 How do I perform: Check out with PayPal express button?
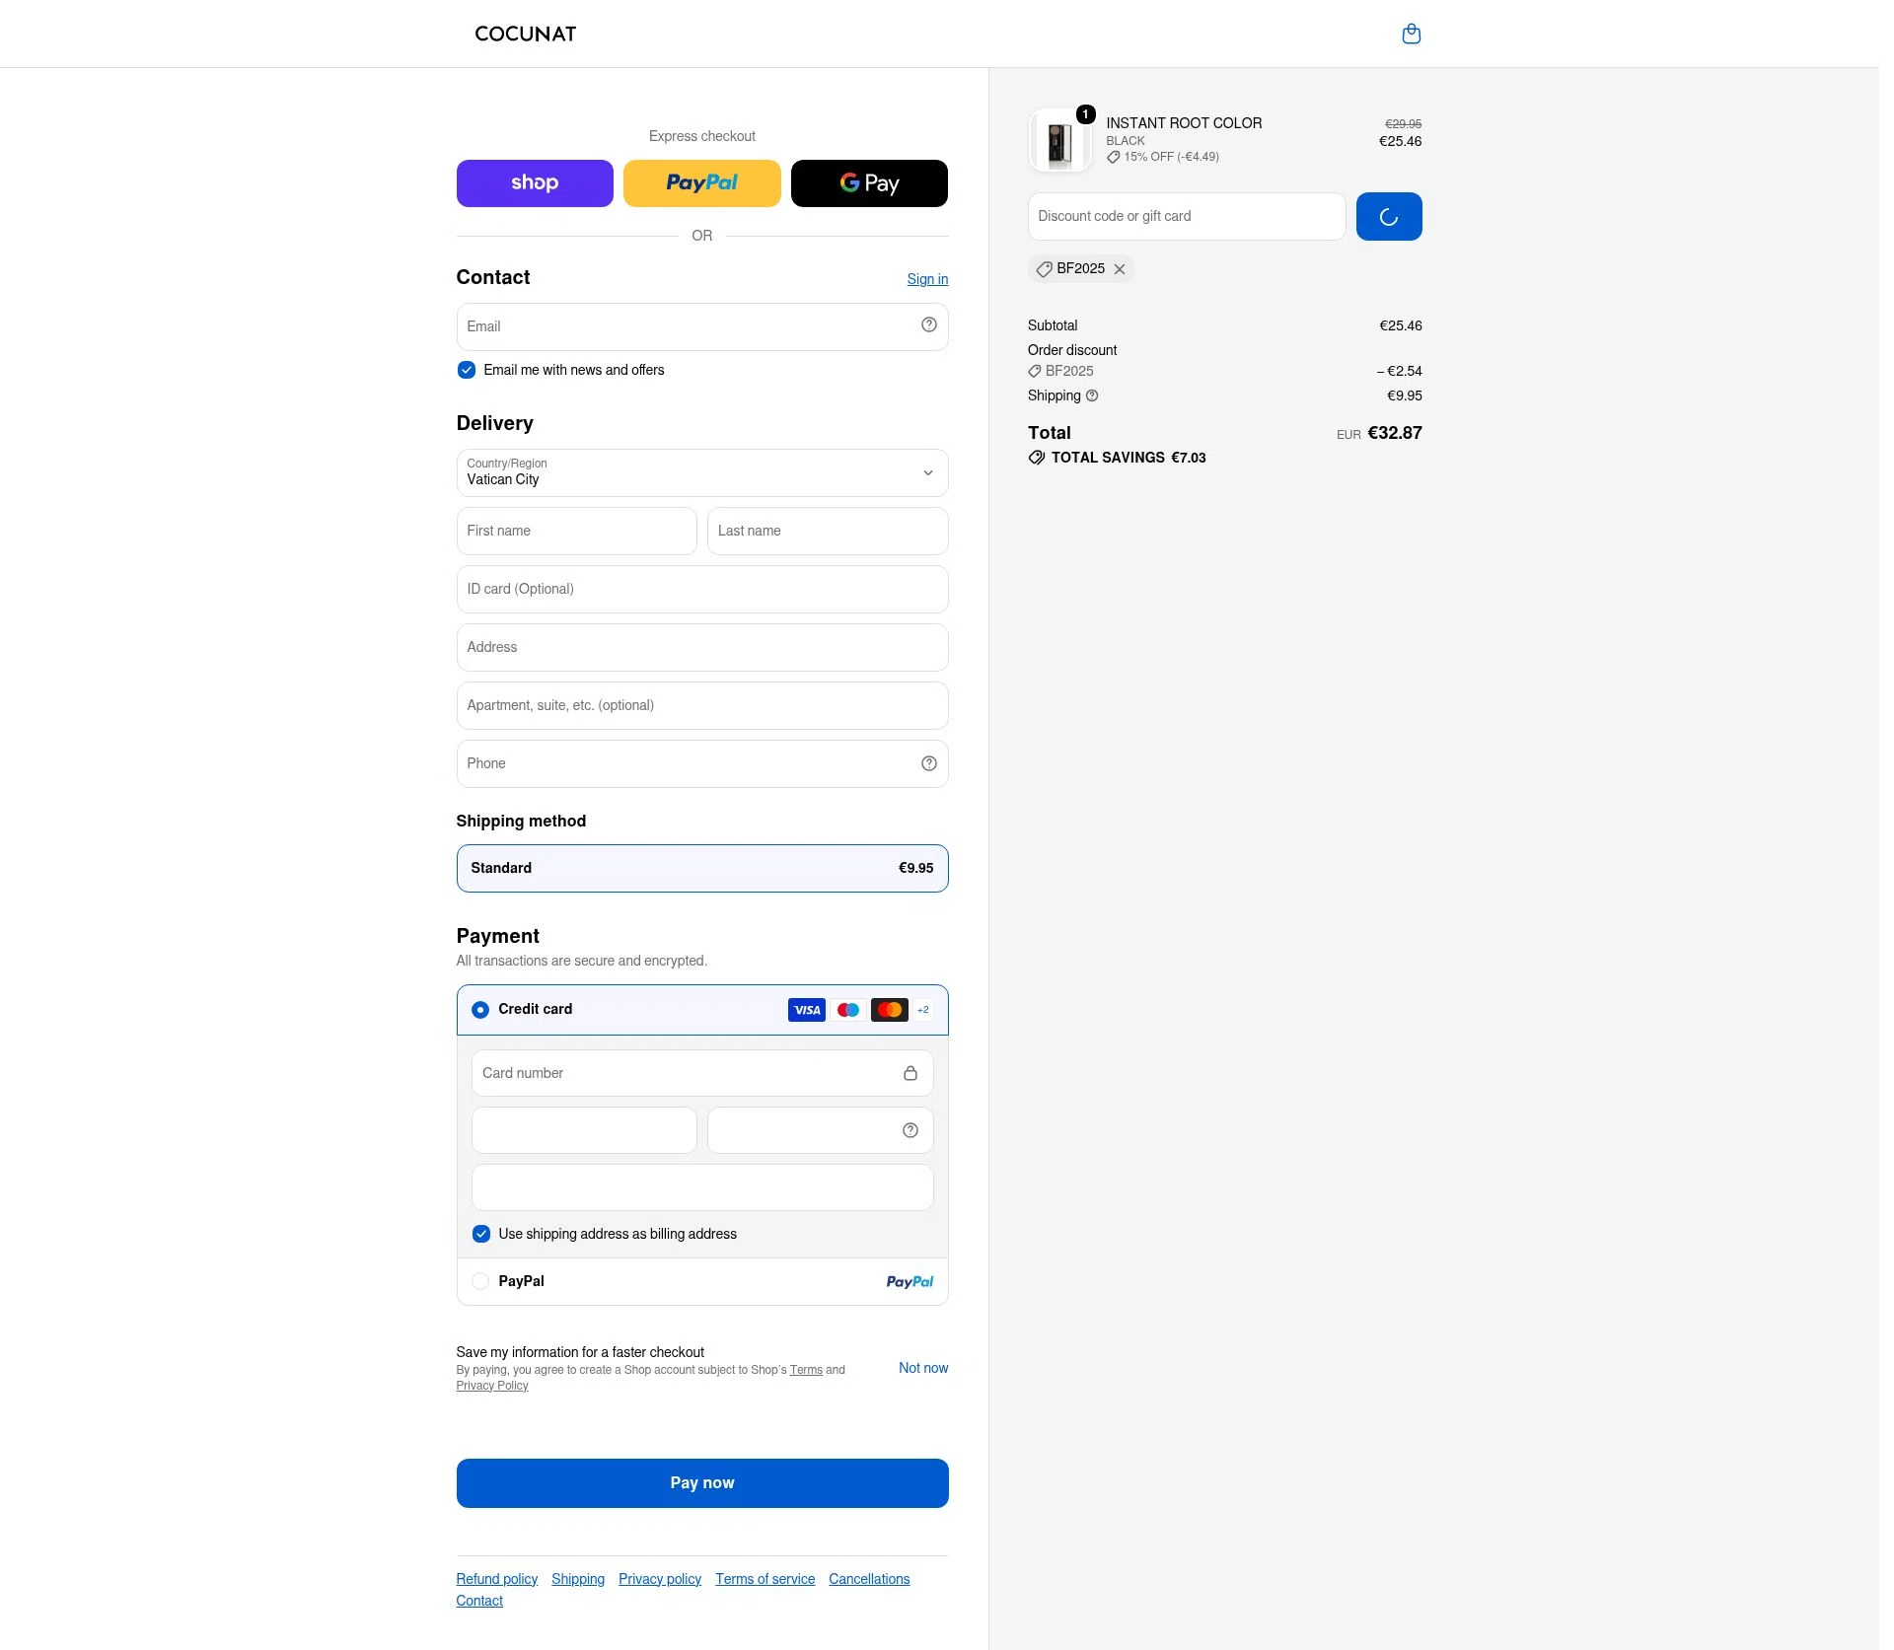(x=702, y=183)
